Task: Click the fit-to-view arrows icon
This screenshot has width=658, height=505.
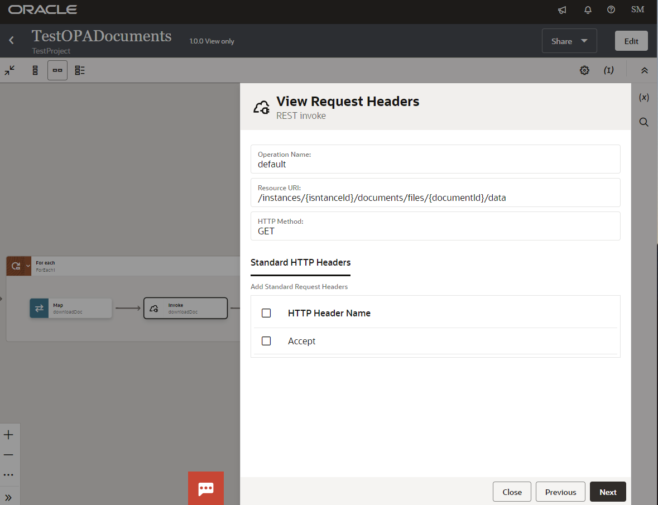Action: coord(9,70)
